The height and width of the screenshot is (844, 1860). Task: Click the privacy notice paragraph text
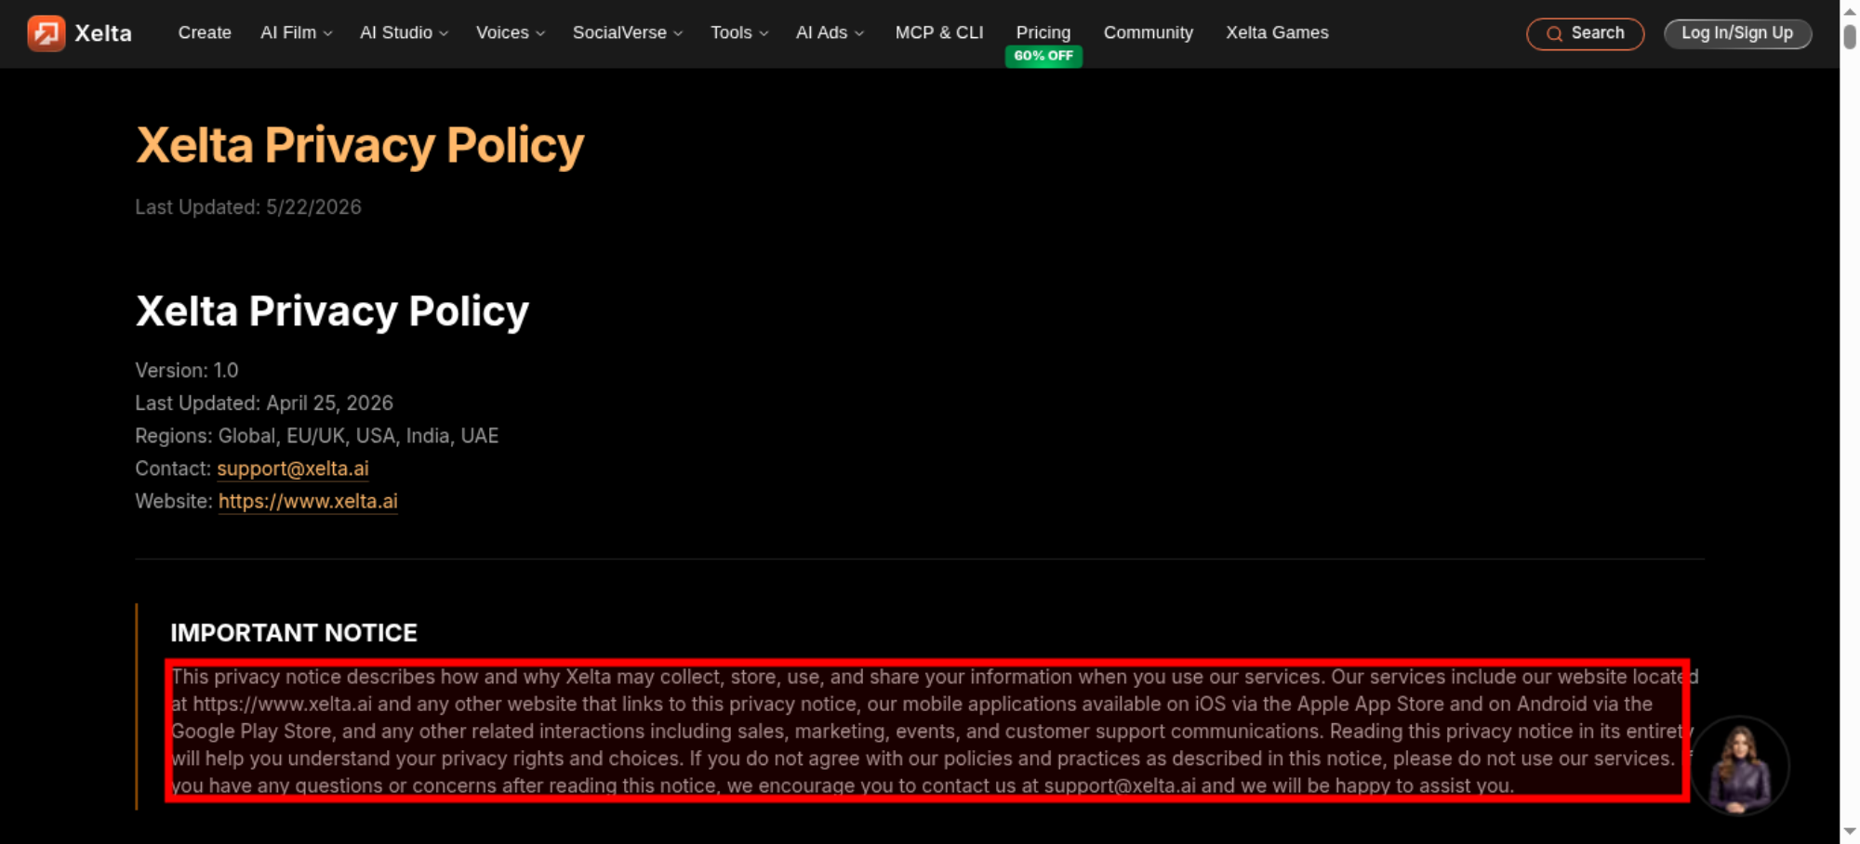coord(934,731)
